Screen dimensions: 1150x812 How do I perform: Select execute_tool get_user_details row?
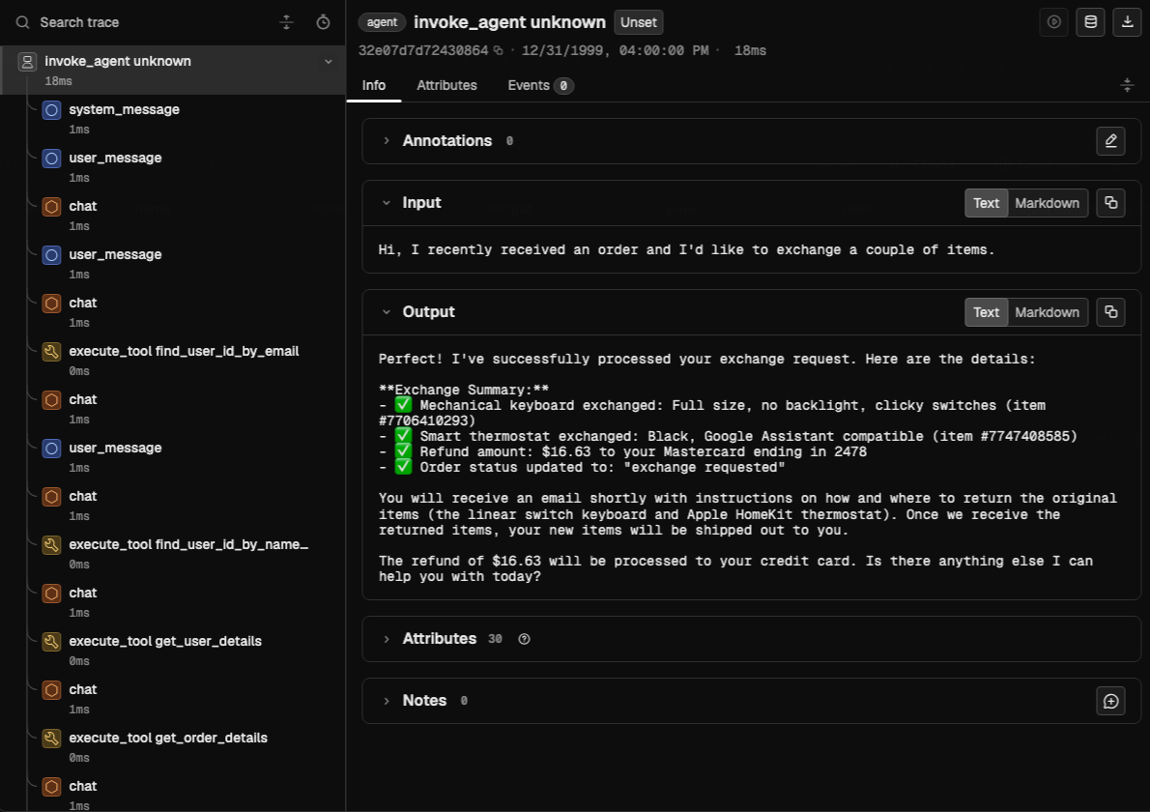173,650
